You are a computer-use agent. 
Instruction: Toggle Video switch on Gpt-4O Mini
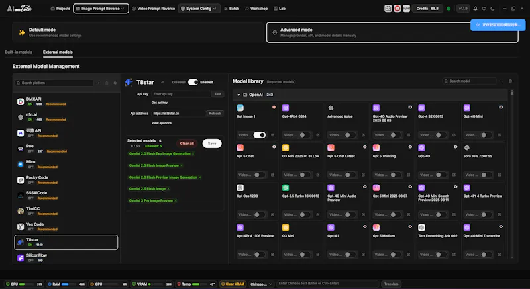(486, 135)
